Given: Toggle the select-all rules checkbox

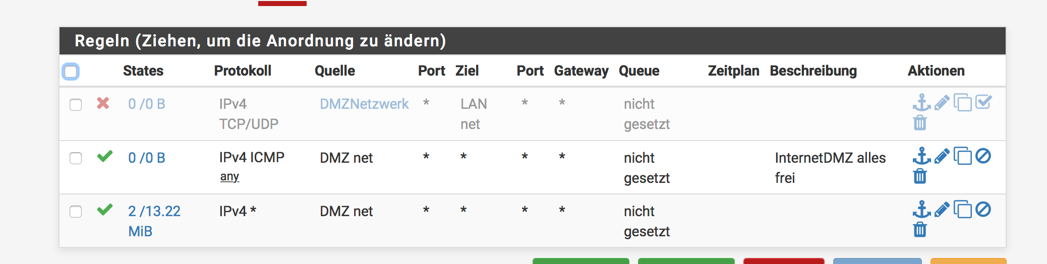Looking at the screenshot, I should coord(71,72).
